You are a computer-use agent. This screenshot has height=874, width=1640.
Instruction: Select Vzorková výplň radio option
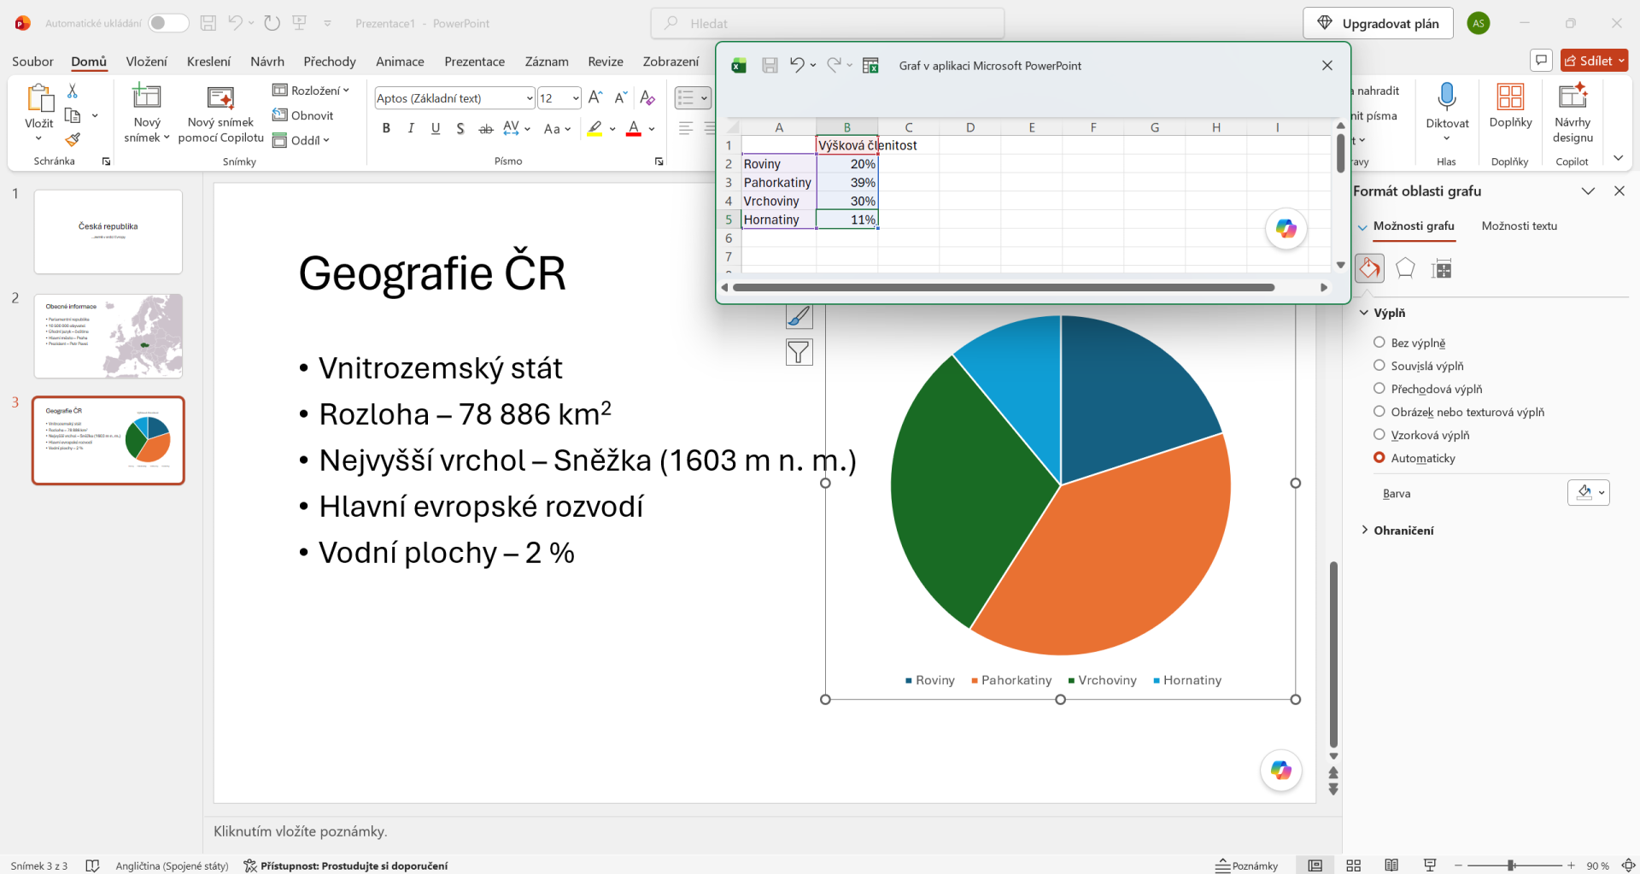coord(1379,434)
